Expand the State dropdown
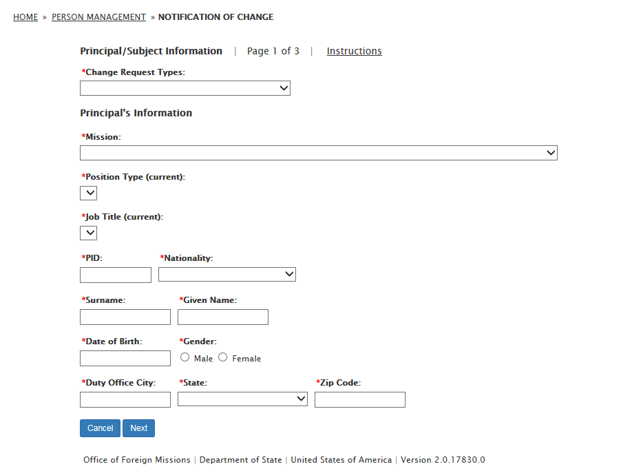 (242, 399)
